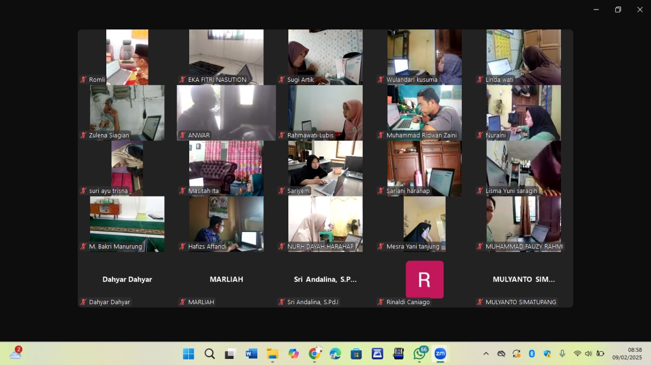The width and height of the screenshot is (651, 365).
Task: Open the clock showing 08:58 09/02/2025
Action: [627, 354]
